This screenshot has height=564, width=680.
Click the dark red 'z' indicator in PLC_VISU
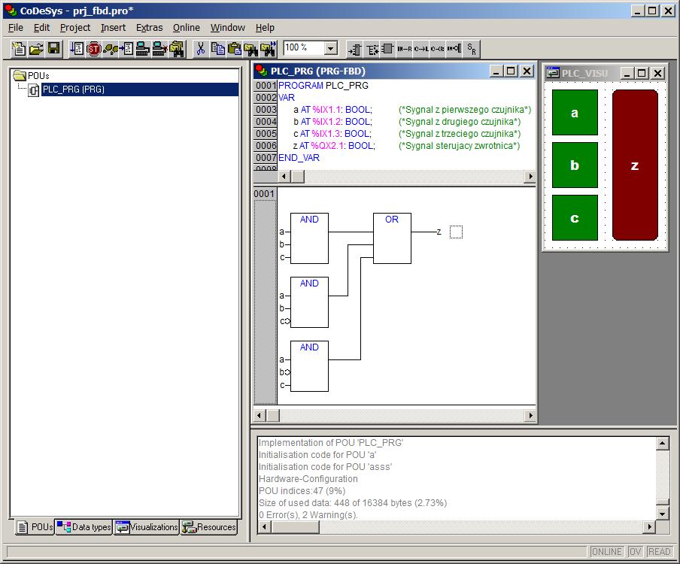[635, 165]
